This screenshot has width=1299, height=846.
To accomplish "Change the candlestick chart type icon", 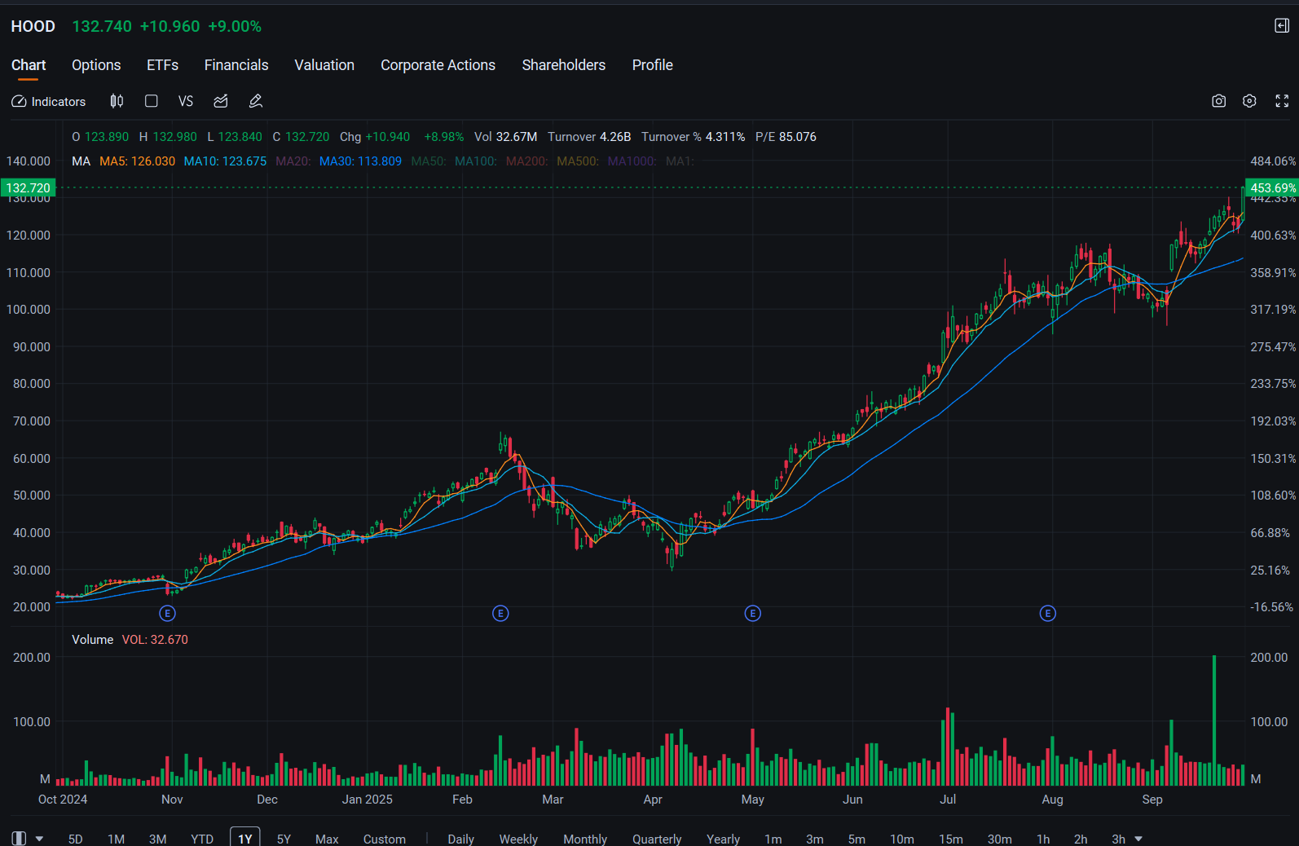I will click(x=117, y=101).
